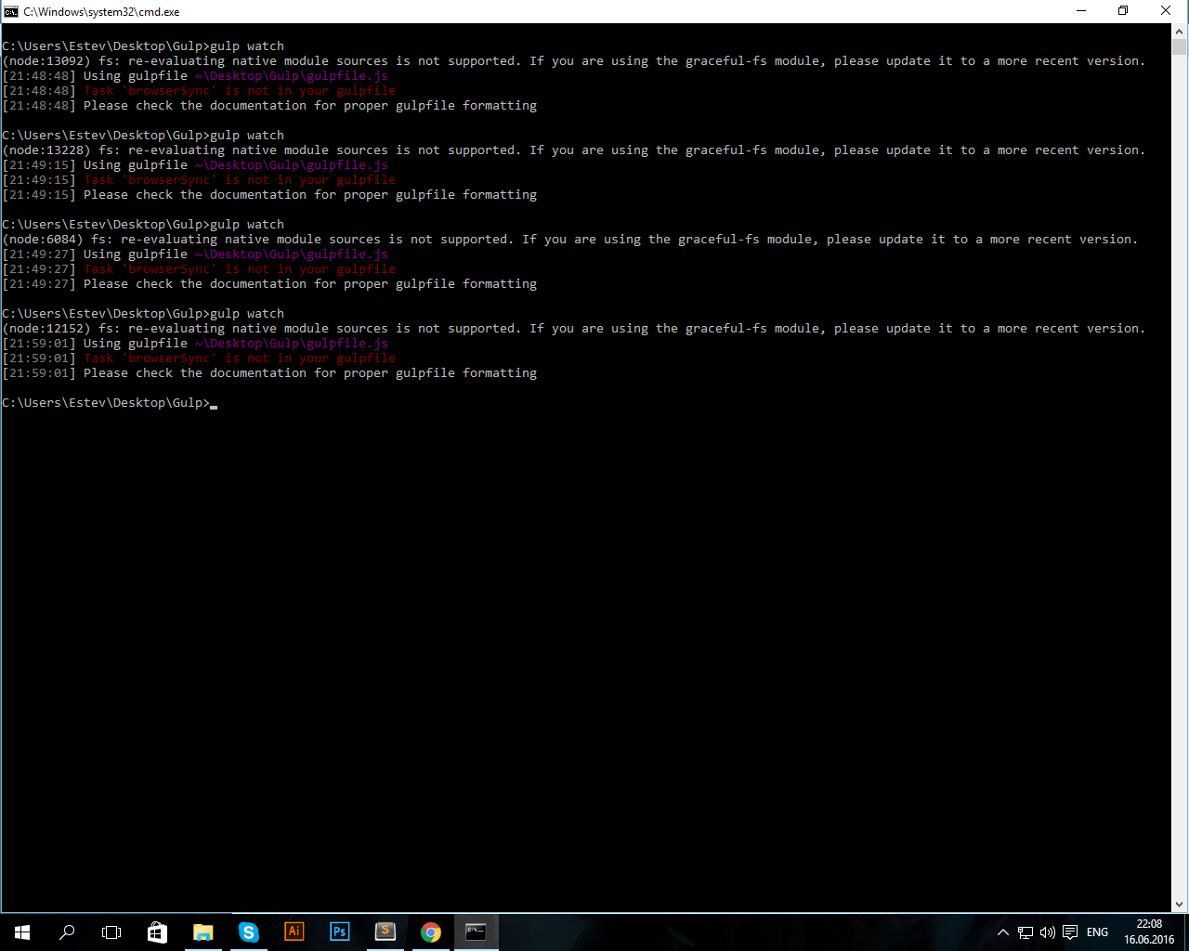Click the [21:59:01] Please check documentation line
The width and height of the screenshot is (1189, 951).
pos(269,373)
